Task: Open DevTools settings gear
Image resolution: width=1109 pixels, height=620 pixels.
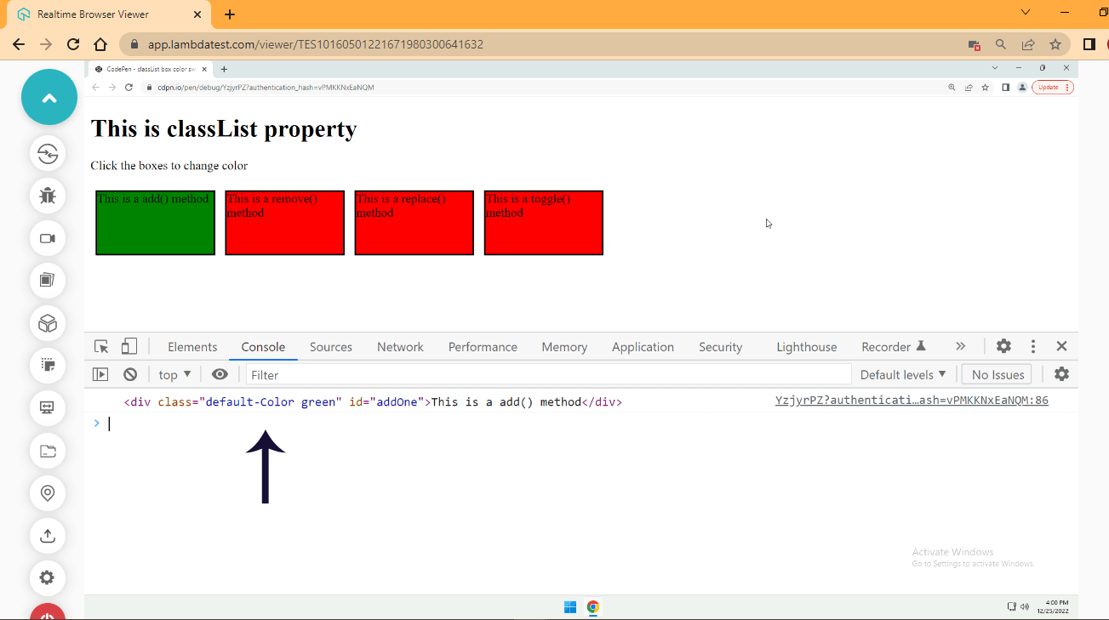Action: click(x=1003, y=346)
